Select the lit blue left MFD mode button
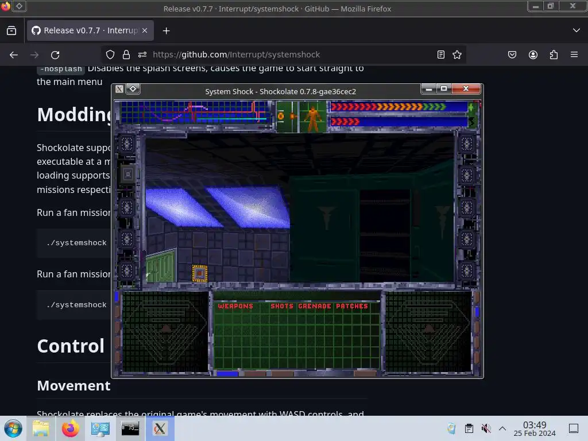The width and height of the screenshot is (588, 441). (117, 296)
